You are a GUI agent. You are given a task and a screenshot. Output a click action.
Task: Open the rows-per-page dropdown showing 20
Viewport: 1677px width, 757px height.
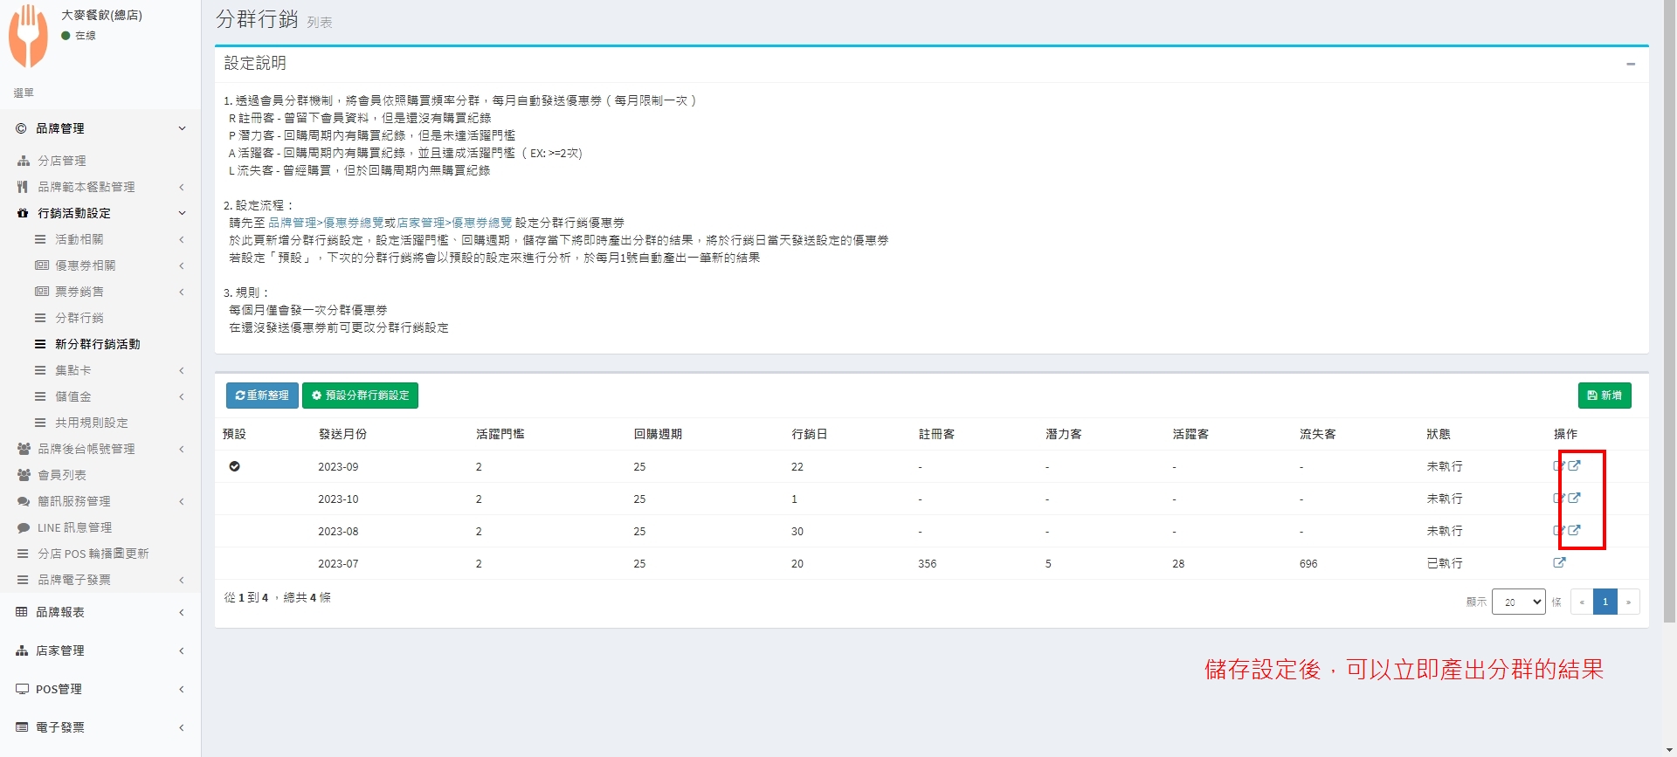[1518, 602]
